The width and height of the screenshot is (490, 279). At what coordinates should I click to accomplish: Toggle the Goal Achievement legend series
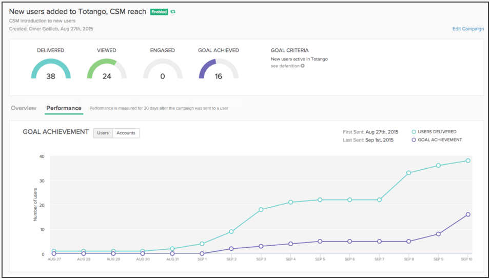coord(437,140)
